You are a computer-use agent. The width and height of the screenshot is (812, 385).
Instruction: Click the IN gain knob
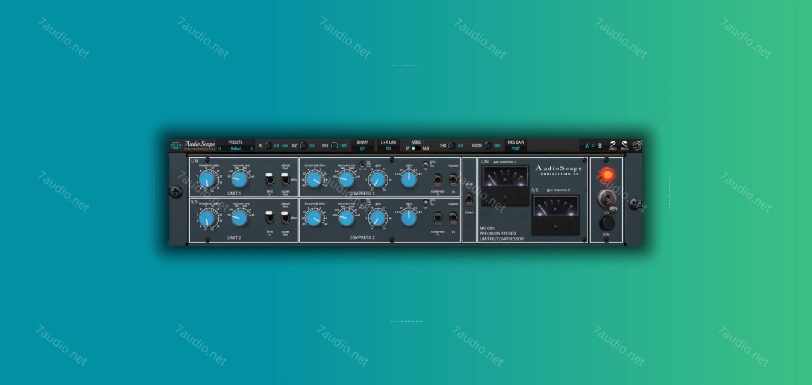(x=268, y=145)
